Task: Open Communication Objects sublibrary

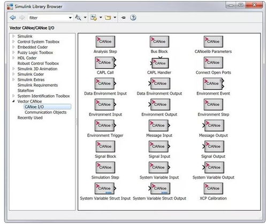Action: [x=45, y=112]
